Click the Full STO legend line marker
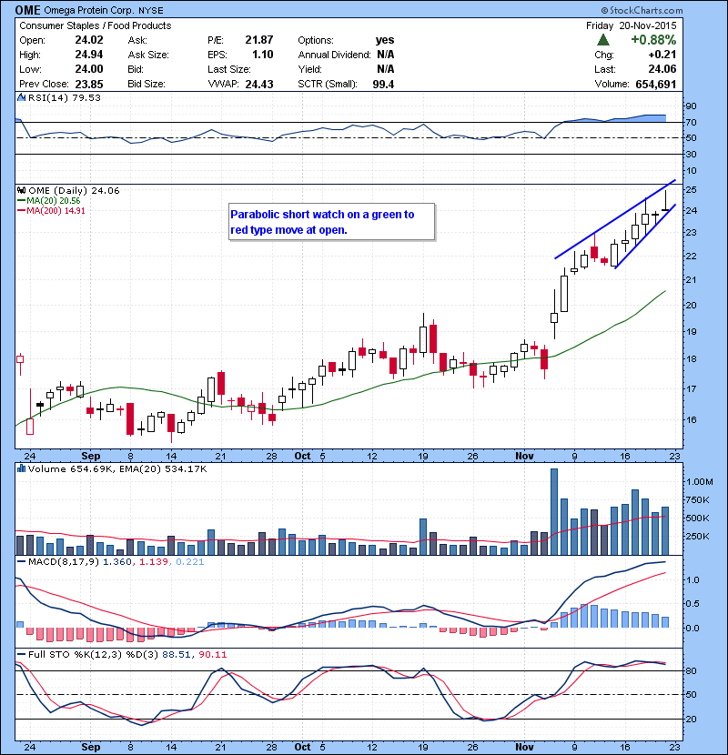728x755 pixels. click(22, 655)
